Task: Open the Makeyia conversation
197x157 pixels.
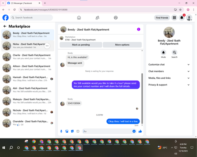Action: (28, 101)
